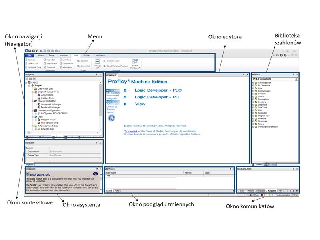Open the Training link in InfoViewer
320x240 pixels.
[111, 109]
